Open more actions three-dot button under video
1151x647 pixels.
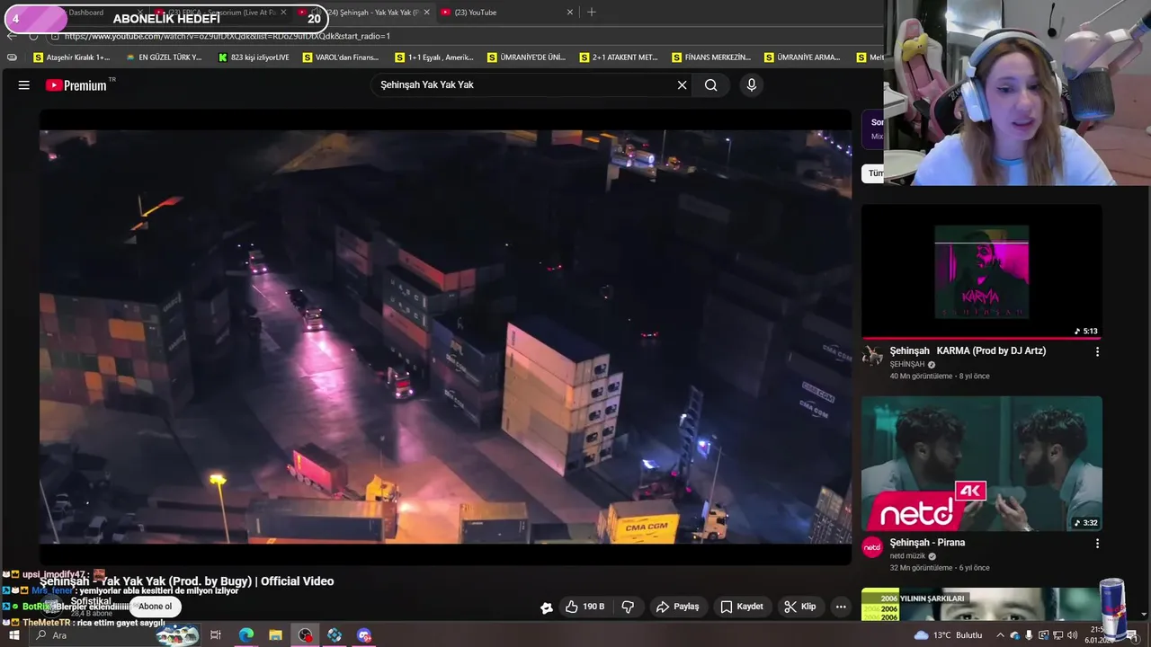(841, 607)
